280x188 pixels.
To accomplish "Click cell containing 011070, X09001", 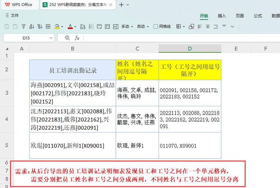I will pos(190,145).
